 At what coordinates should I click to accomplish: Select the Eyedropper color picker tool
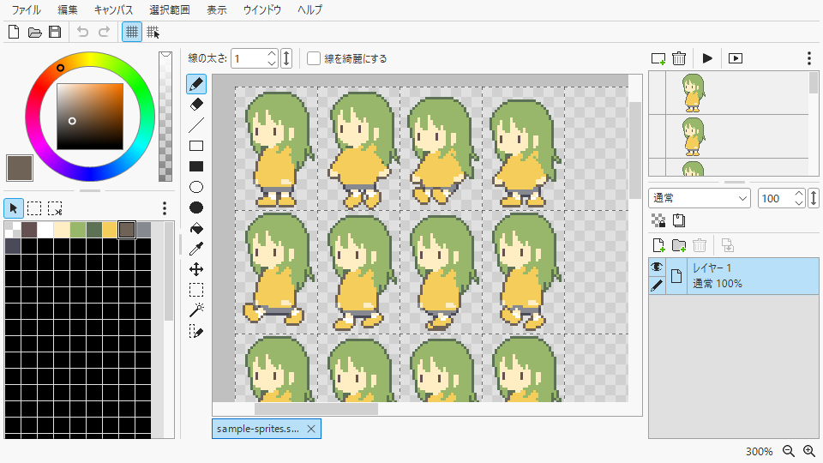pyautogui.click(x=196, y=249)
